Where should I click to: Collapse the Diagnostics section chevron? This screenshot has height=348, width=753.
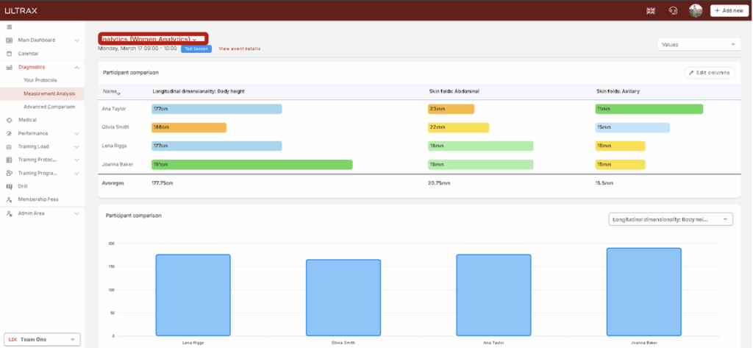[76, 67]
